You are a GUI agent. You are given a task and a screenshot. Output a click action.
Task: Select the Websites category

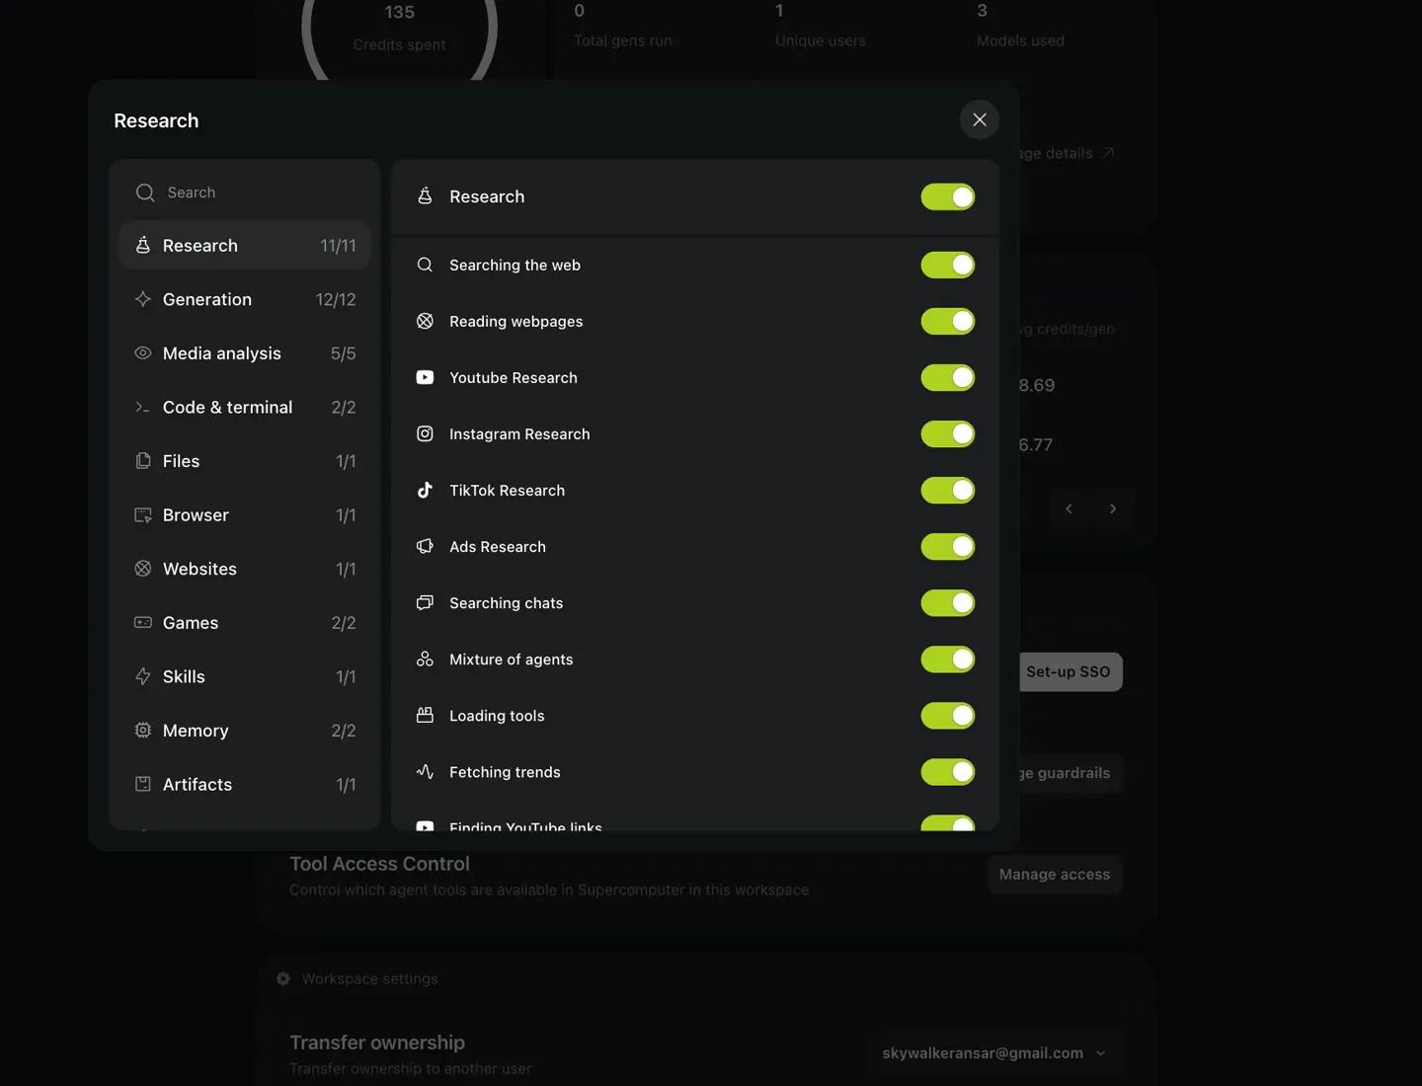click(245, 569)
